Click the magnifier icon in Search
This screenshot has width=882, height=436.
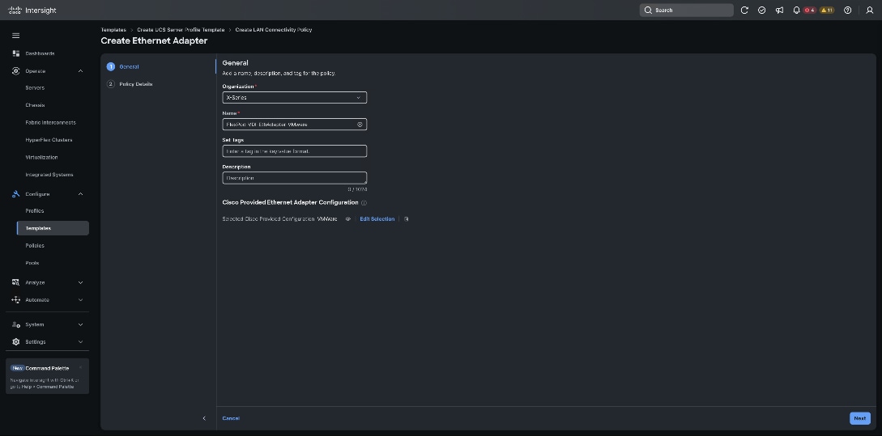pyautogui.click(x=648, y=11)
